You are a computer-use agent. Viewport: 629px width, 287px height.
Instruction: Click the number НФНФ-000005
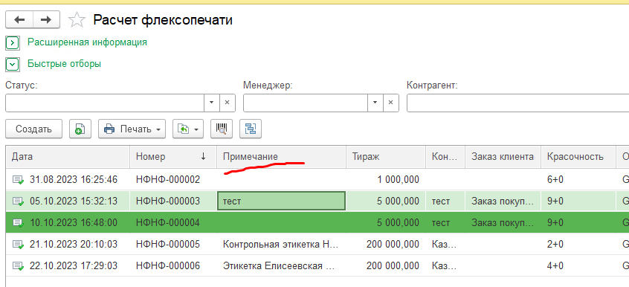168,244
